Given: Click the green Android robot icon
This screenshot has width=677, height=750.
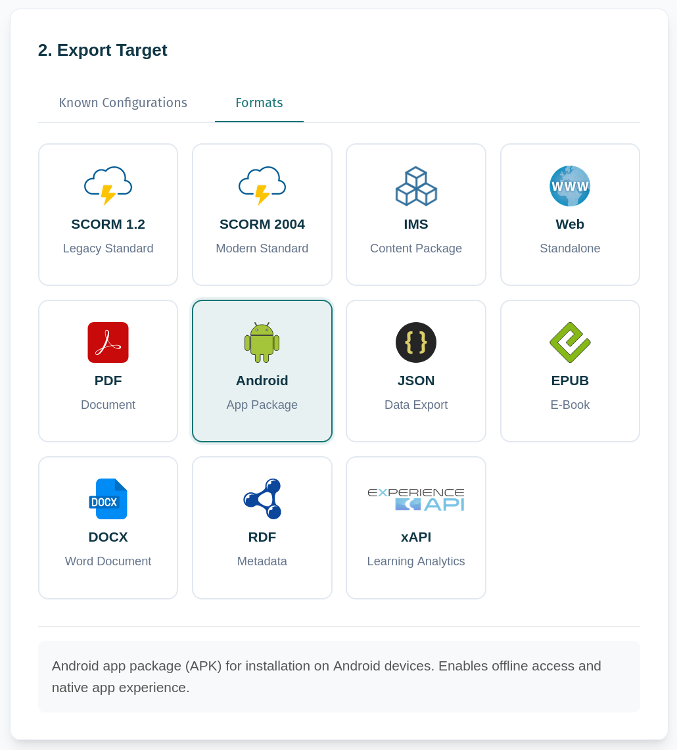Looking at the screenshot, I should 262,342.
